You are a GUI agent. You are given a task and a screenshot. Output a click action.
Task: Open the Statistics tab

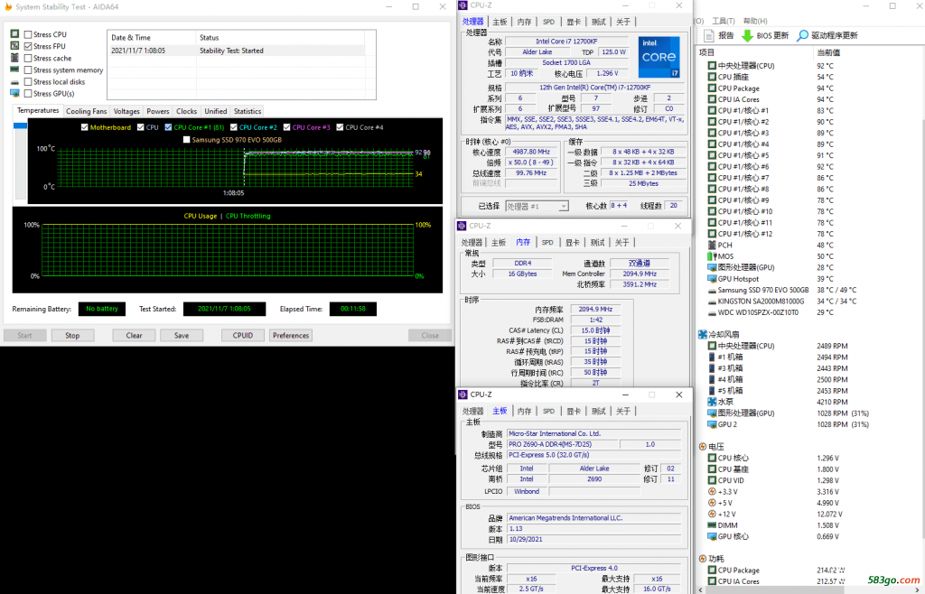pos(248,111)
